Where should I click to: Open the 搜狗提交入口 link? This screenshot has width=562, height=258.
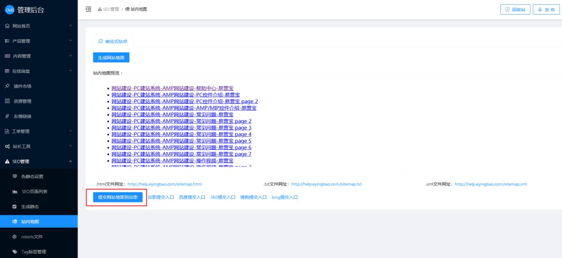pos(253,198)
